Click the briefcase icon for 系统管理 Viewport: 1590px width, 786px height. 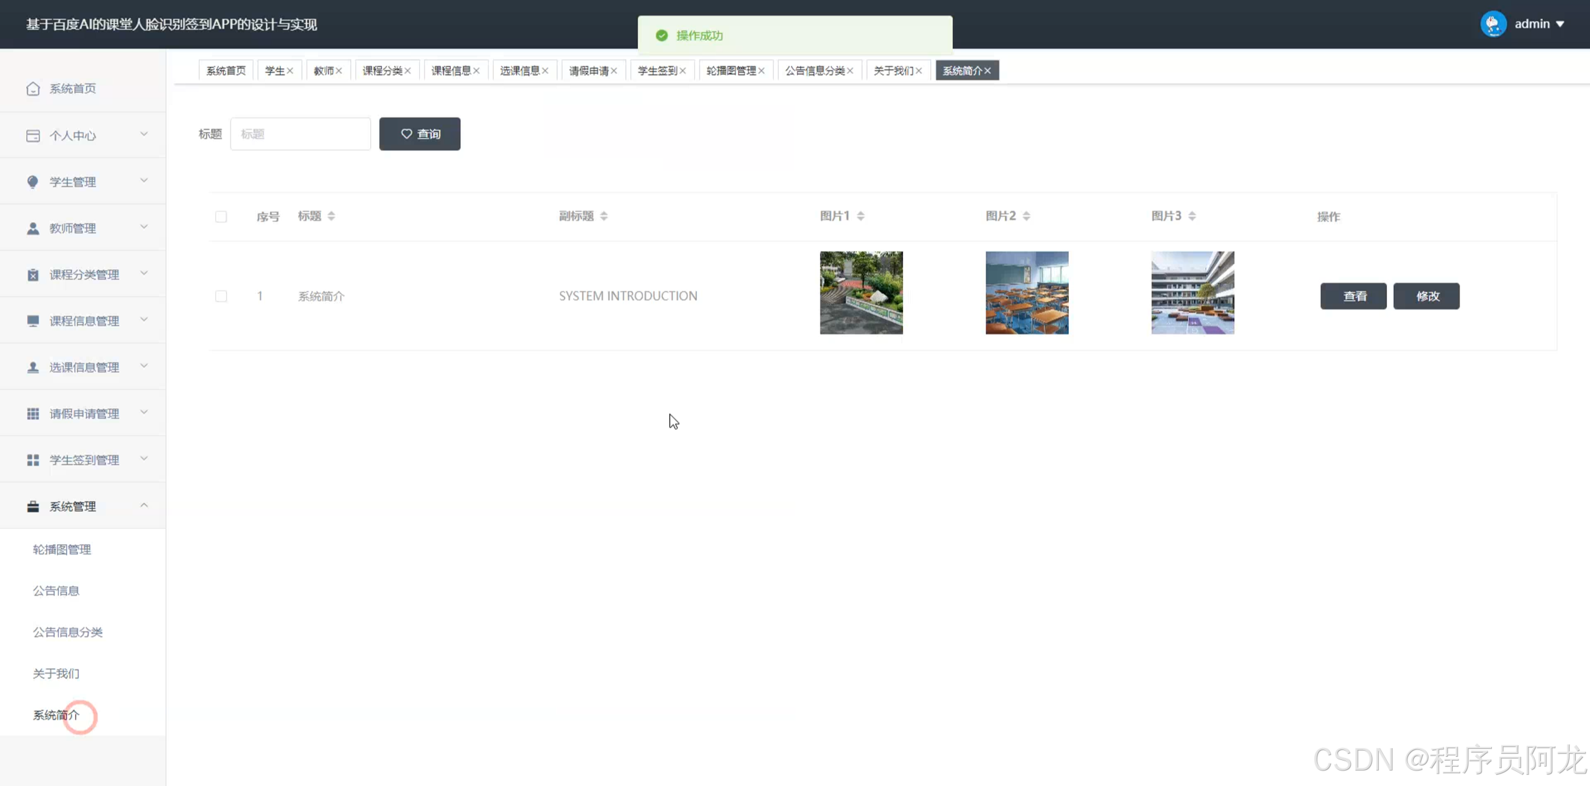click(33, 507)
